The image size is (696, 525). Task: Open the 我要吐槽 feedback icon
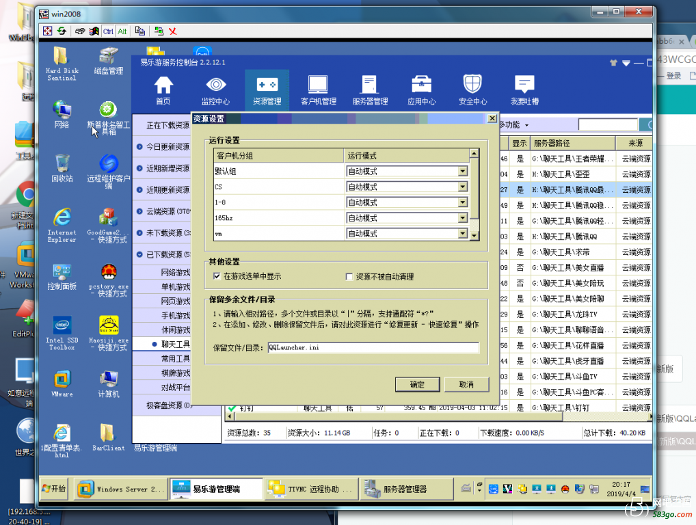click(x=524, y=90)
